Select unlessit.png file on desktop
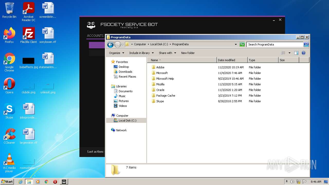The image size is (329, 185). click(48, 88)
